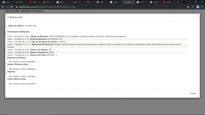
Task: Close the Banco tab
Action: pos(26,2)
